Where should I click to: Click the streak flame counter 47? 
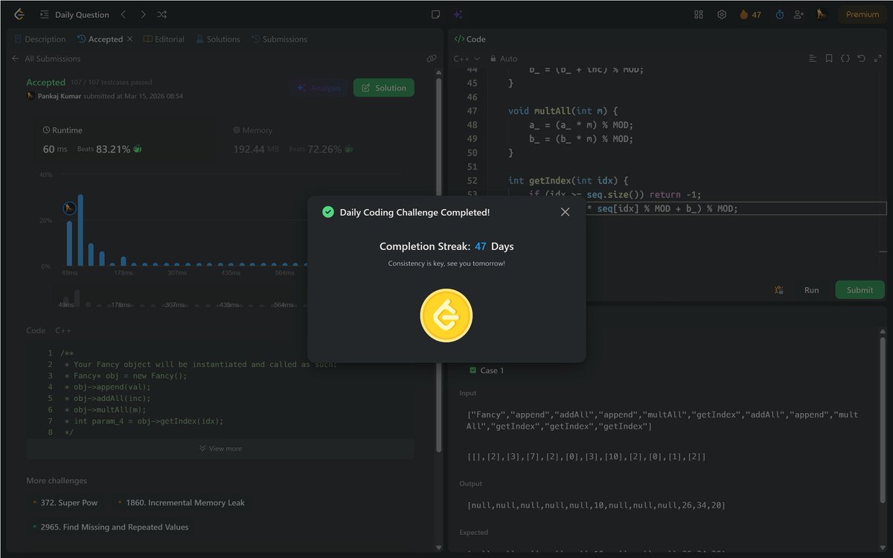[750, 14]
